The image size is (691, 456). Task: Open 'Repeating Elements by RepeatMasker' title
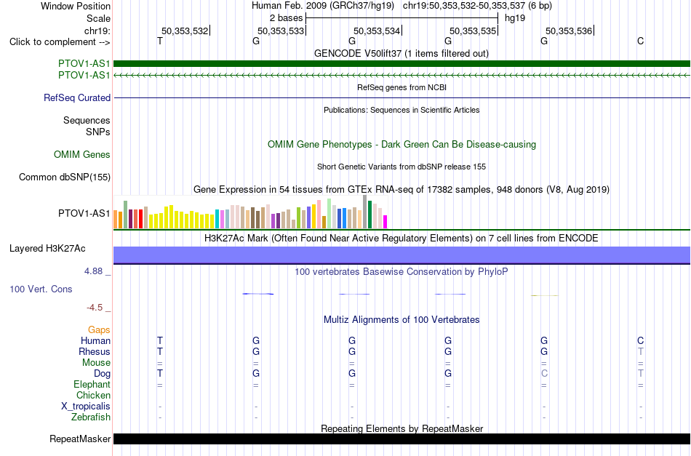pyautogui.click(x=402, y=428)
